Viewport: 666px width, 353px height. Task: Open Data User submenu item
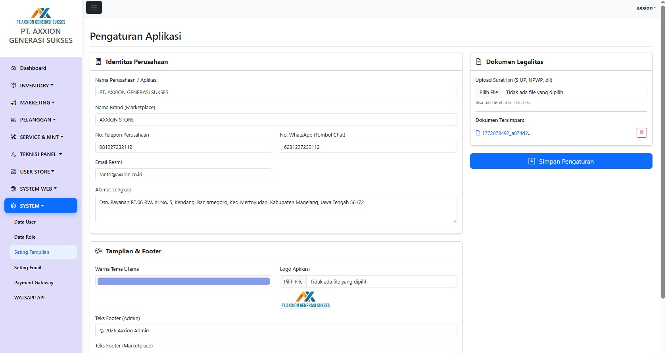[43, 222]
